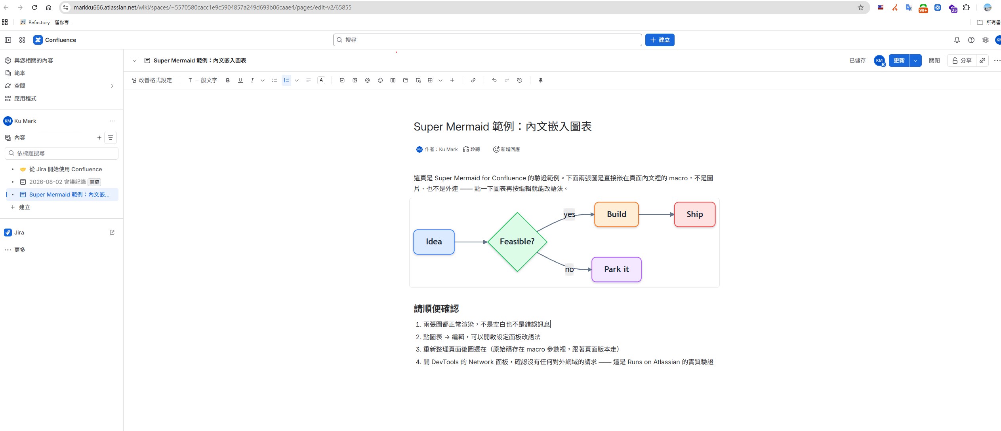The width and height of the screenshot is (1001, 431).
Task: Open the Ku Mark space ellipsis menu
Action: point(112,121)
